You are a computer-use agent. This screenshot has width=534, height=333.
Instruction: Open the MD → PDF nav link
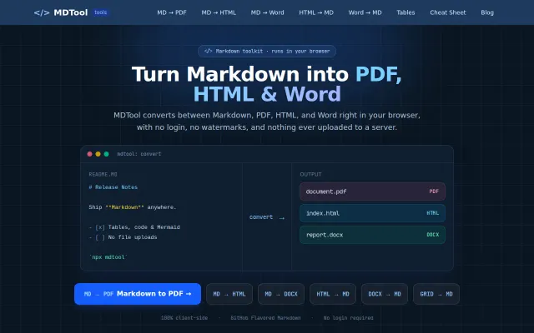172,12
